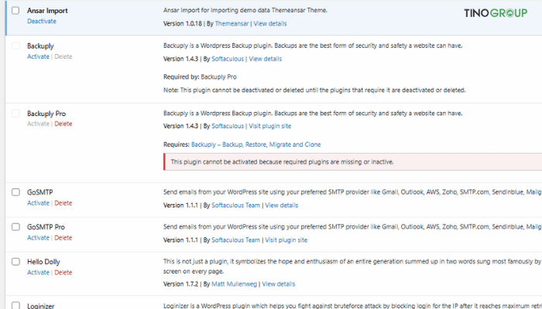The width and height of the screenshot is (542, 309).
Task: View details for Ansar Import
Action: pos(270,24)
